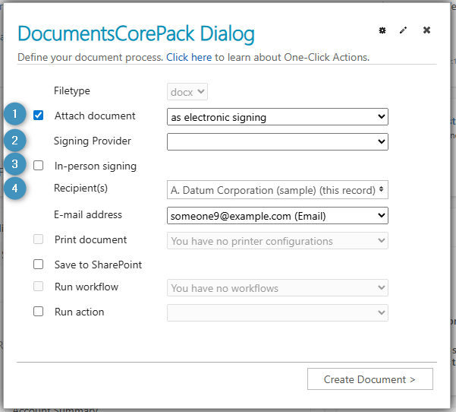Viewport: 456px width, 412px height.
Task: Open the E-mail address dropdown
Action: click(x=277, y=216)
